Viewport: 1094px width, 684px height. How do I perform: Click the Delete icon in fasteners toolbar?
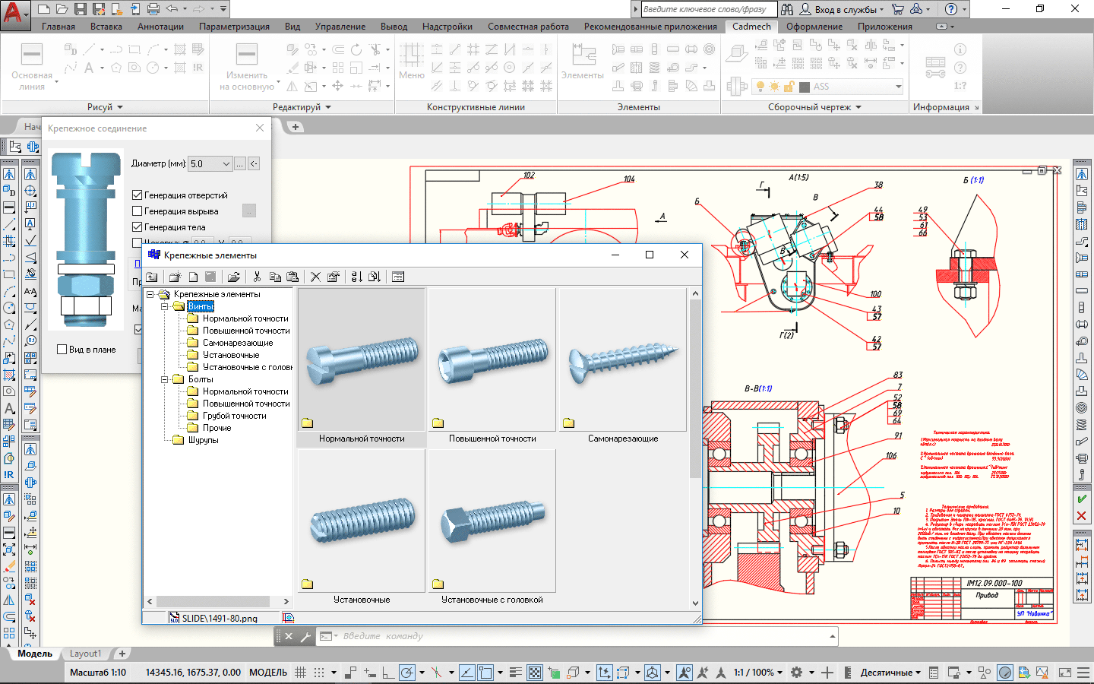[315, 277]
